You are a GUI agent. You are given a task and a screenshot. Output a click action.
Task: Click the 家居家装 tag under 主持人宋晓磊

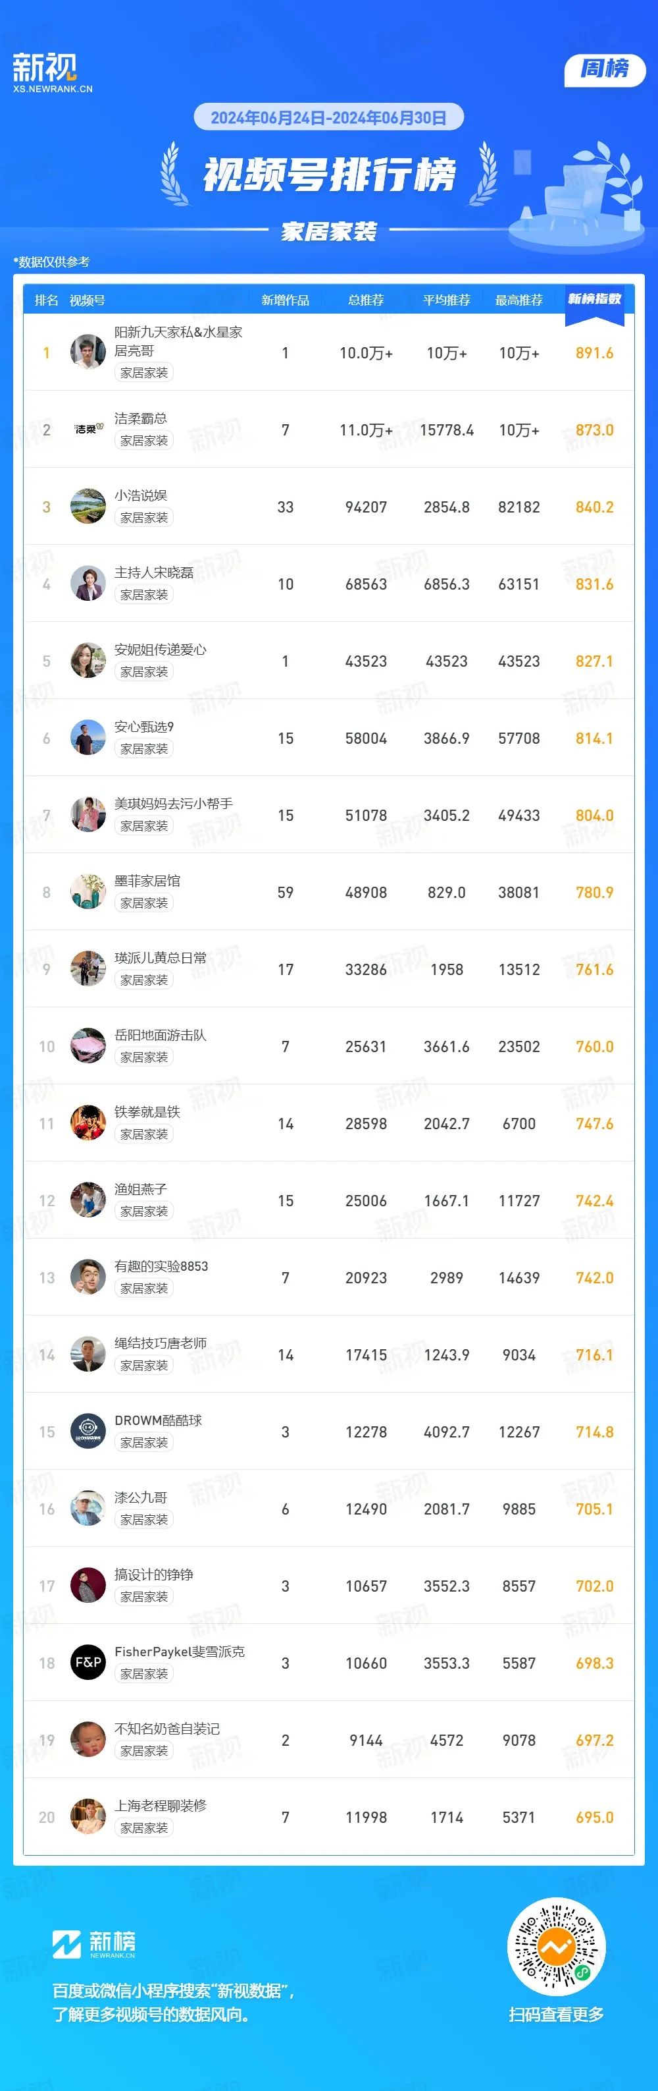pos(143,594)
